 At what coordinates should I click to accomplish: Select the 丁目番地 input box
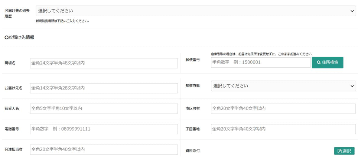(x=283, y=129)
